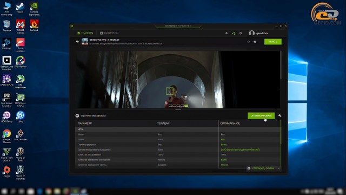
Task: Click ОТПРАВИТЬ ОТЗЫВ feedback link
Action: coord(263,168)
